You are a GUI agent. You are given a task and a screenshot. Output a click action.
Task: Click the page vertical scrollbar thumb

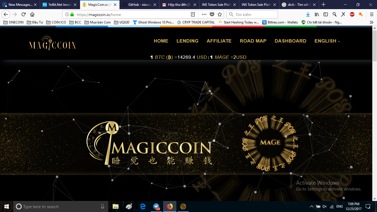375,46
